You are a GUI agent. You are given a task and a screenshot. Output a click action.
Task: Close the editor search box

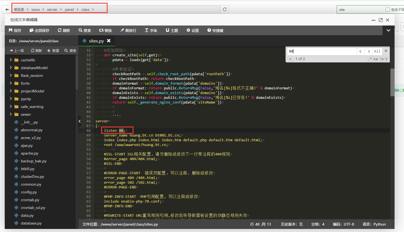click(x=386, y=51)
